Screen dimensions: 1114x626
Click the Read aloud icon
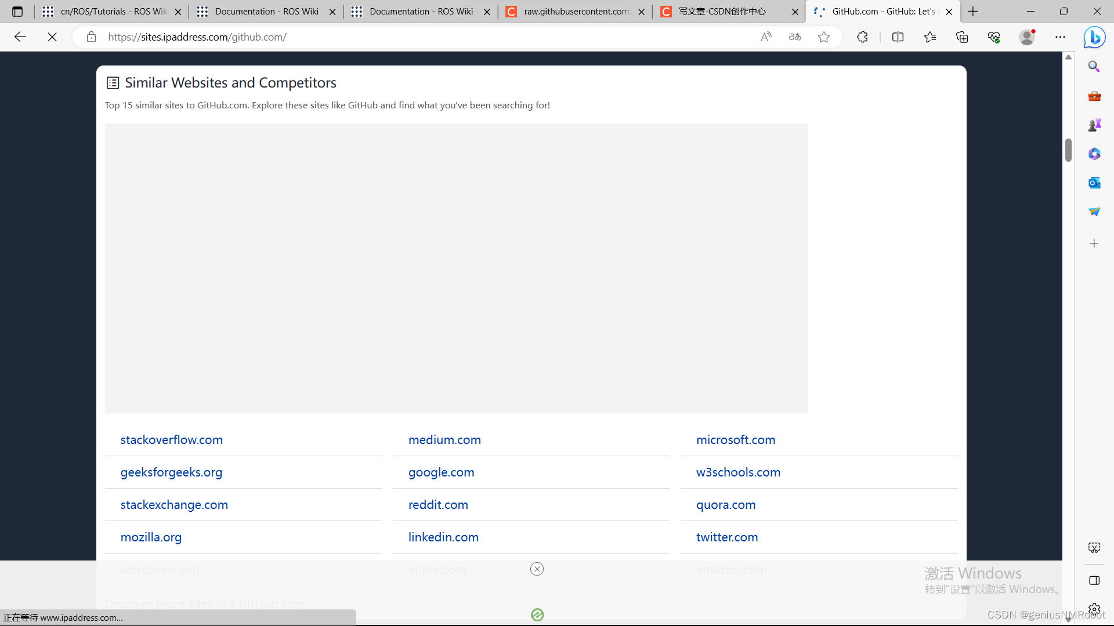(x=766, y=37)
